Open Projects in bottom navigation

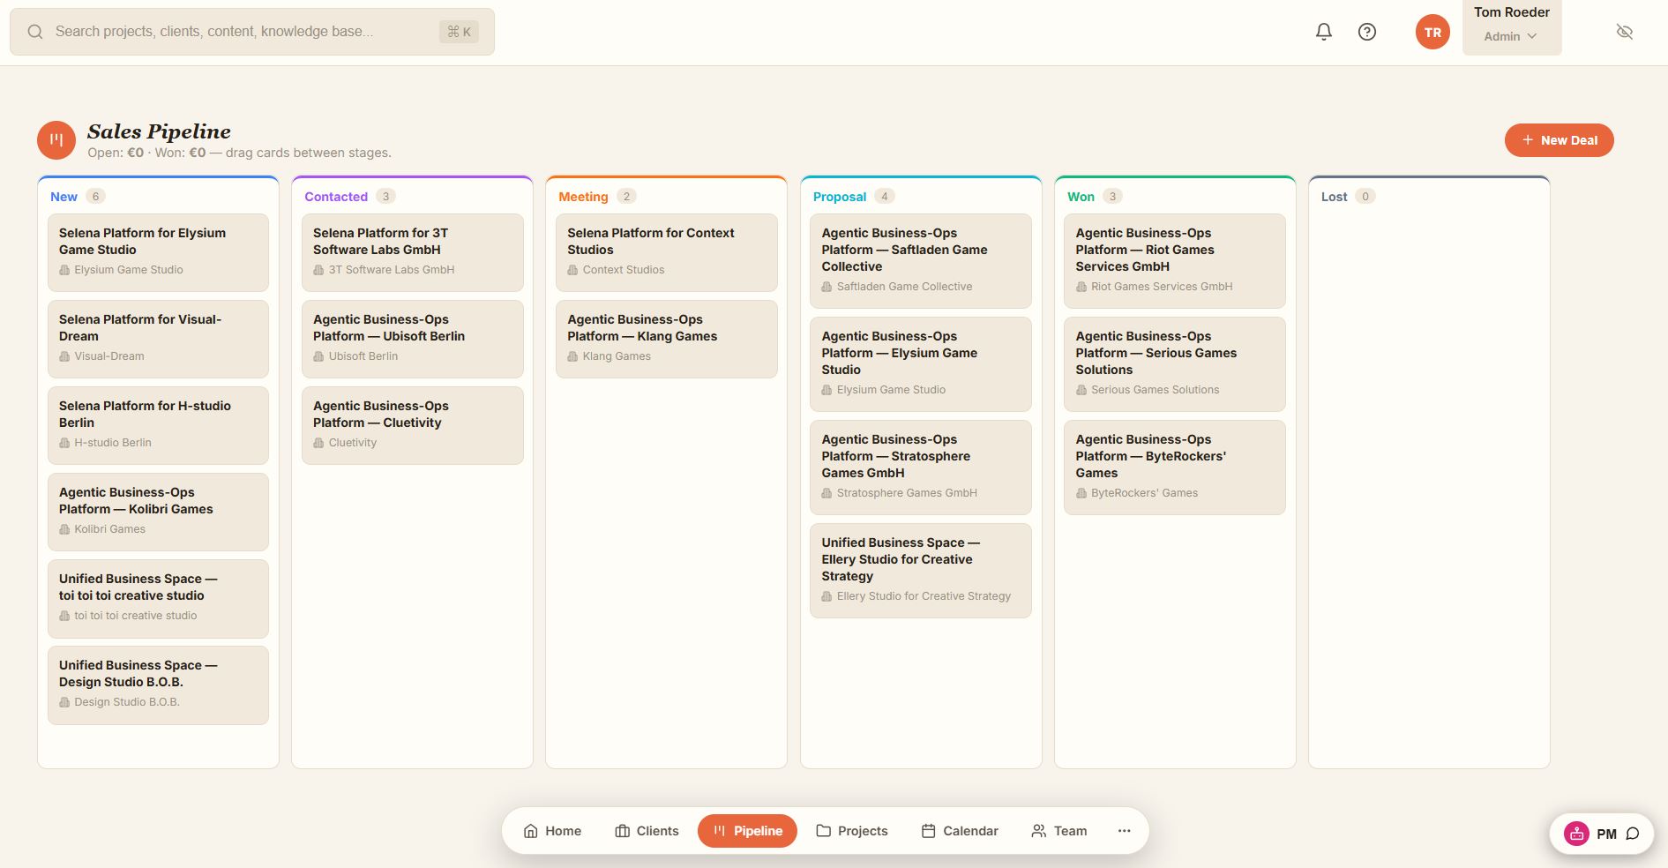852,831
